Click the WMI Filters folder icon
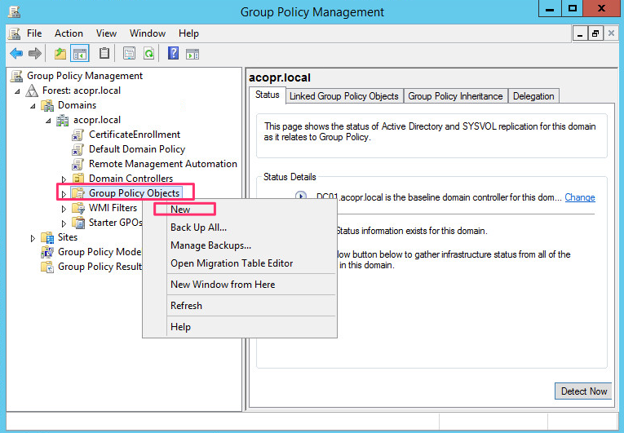Image resolution: width=624 pixels, height=433 pixels. click(x=78, y=208)
